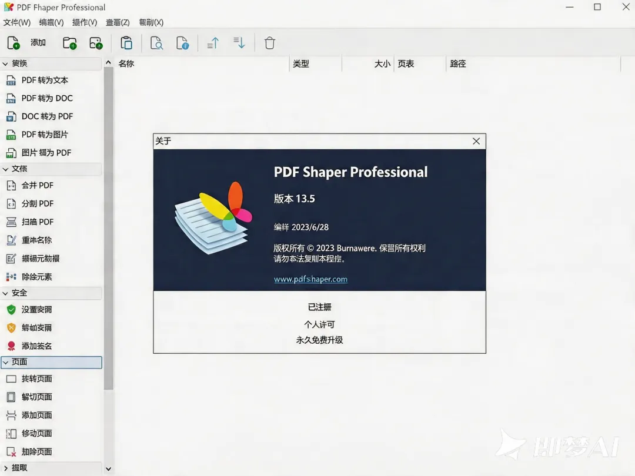Click the Add image toolbar icon

click(96, 43)
